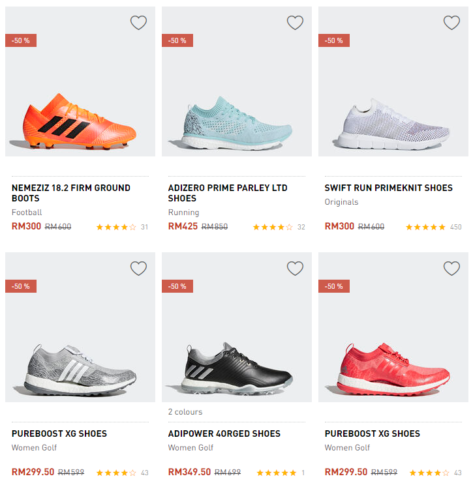Viewport: 473px width, 485px height.
Task: Wishlist the grey Pureboost XG shoes
Action: (x=138, y=269)
